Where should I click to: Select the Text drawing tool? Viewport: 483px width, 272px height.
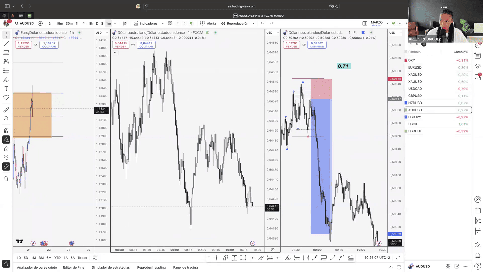[6, 89]
